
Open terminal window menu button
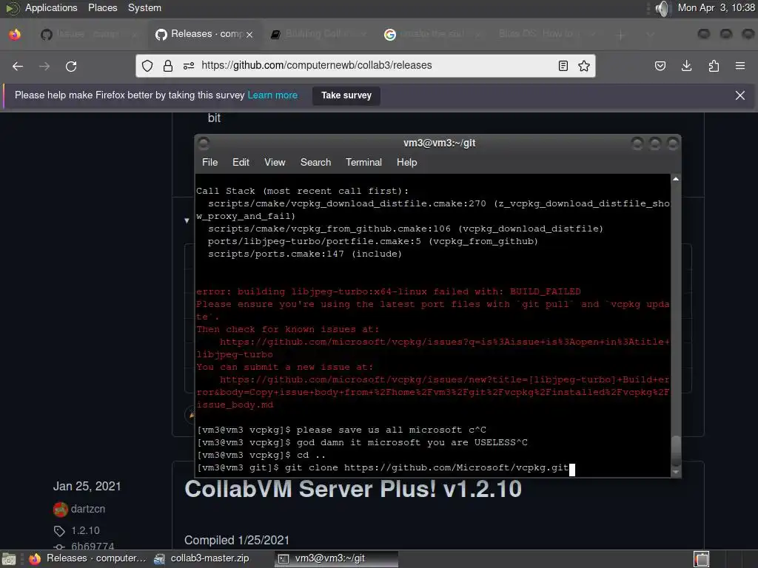pyautogui.click(x=204, y=143)
